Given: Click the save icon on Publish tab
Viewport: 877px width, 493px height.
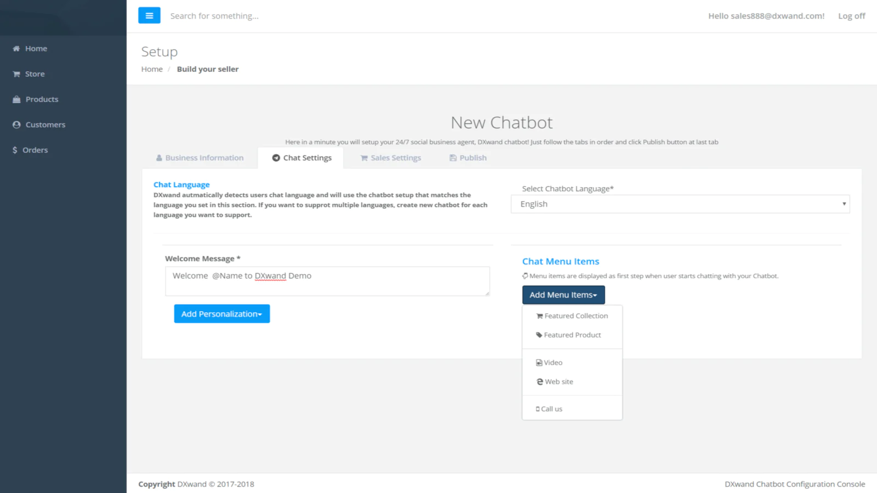Looking at the screenshot, I should (x=453, y=158).
